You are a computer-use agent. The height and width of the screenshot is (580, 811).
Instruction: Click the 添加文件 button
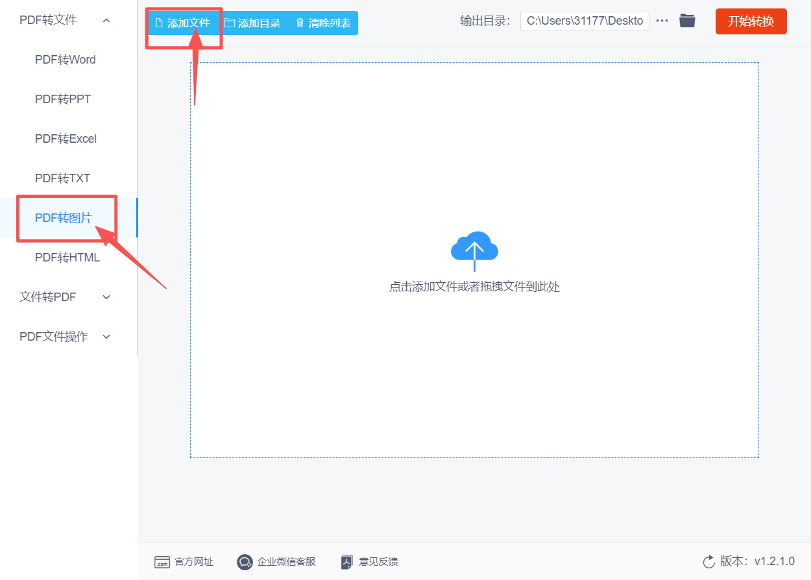tap(183, 23)
